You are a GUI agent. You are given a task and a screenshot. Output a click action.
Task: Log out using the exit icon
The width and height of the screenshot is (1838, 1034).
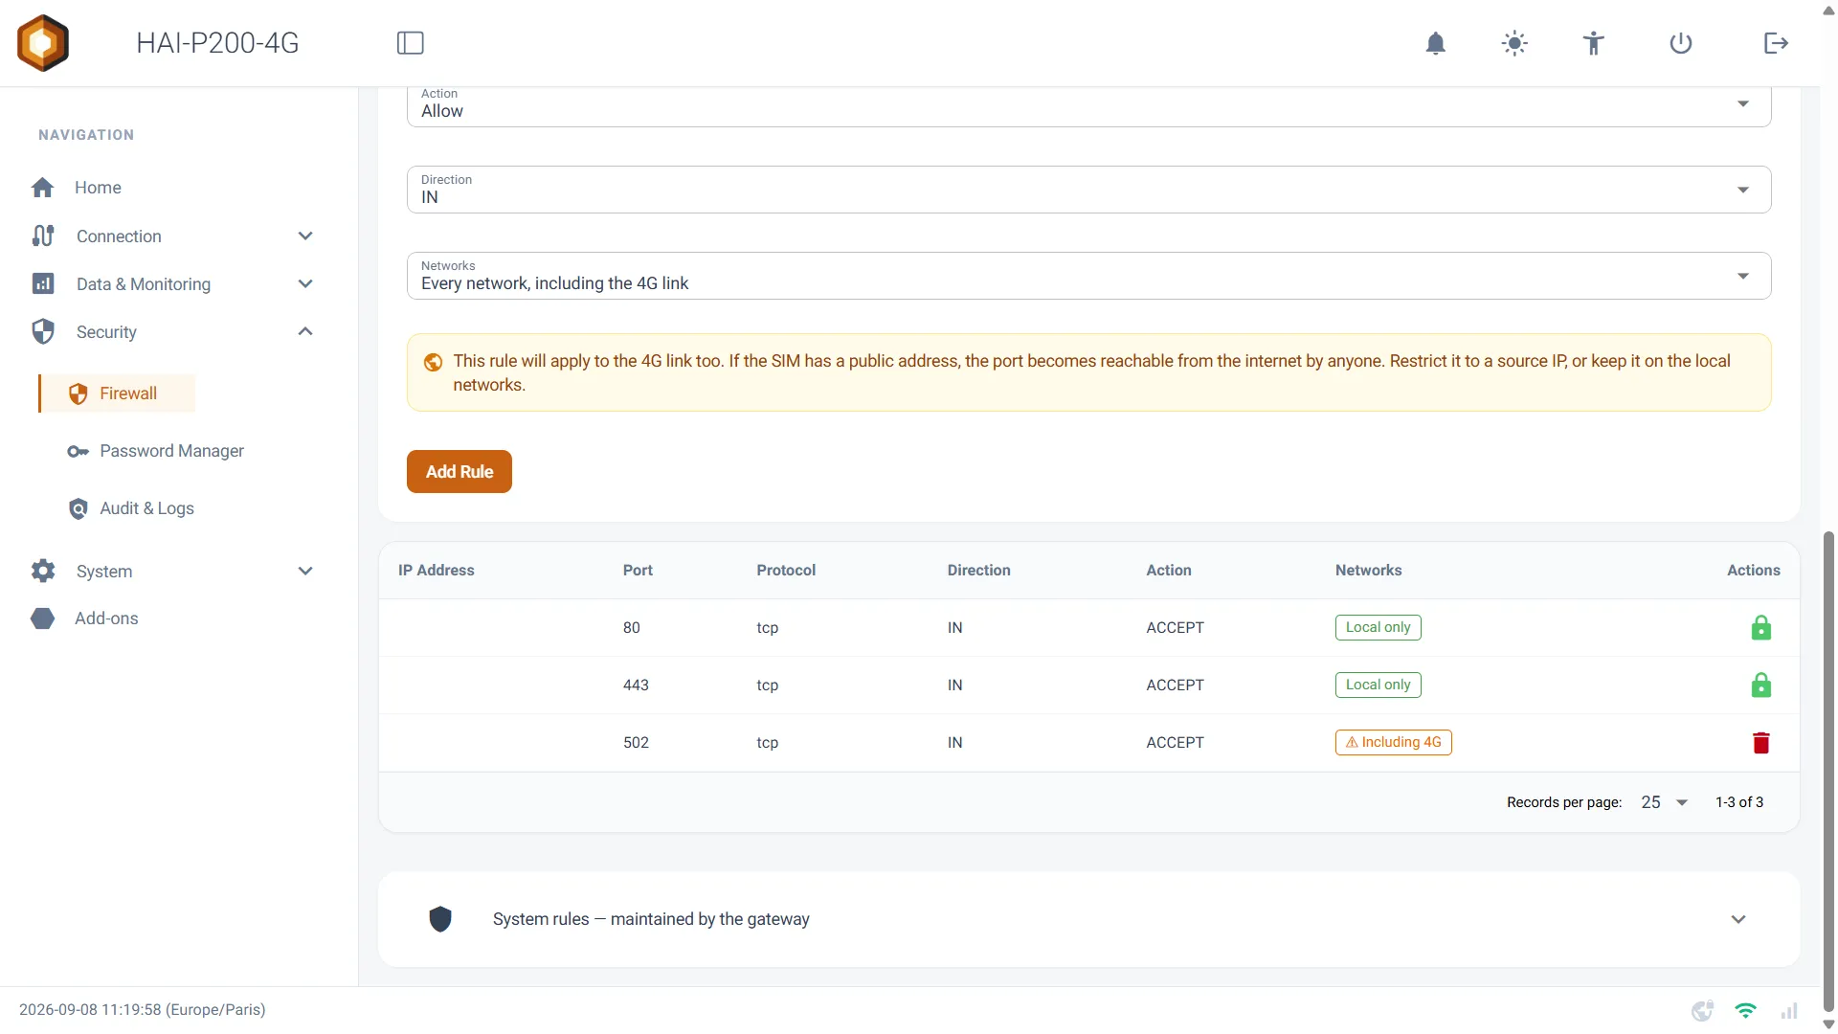[1776, 43]
